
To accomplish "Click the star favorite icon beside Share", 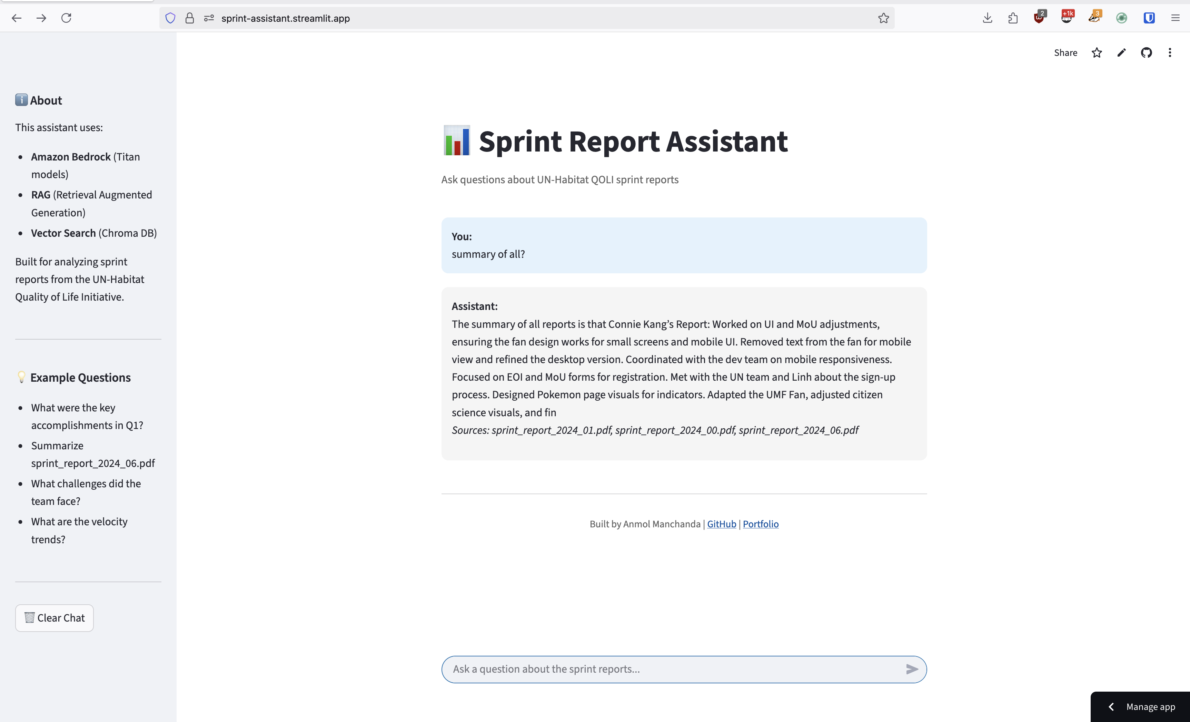I will tap(1097, 52).
